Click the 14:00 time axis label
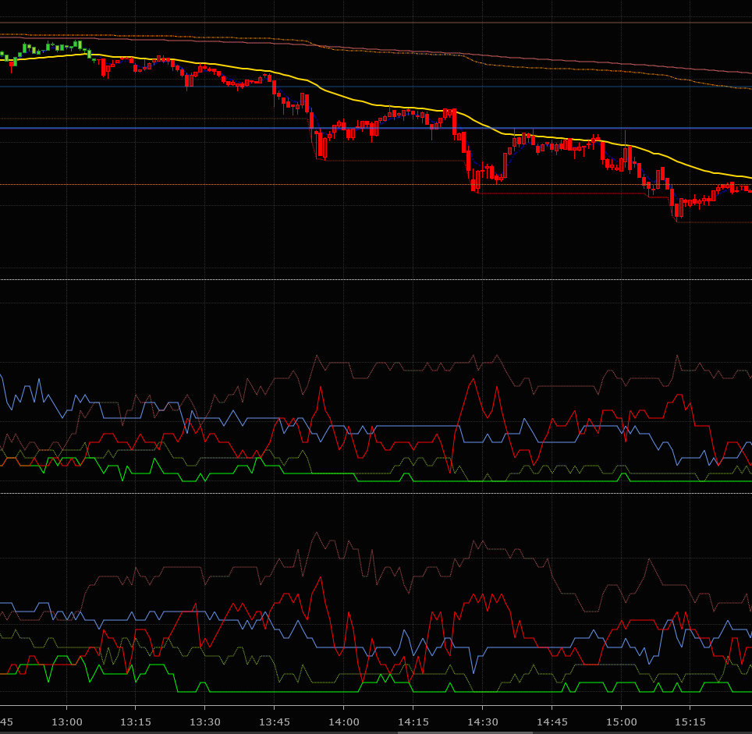This screenshot has height=734, width=752. pyautogui.click(x=344, y=722)
